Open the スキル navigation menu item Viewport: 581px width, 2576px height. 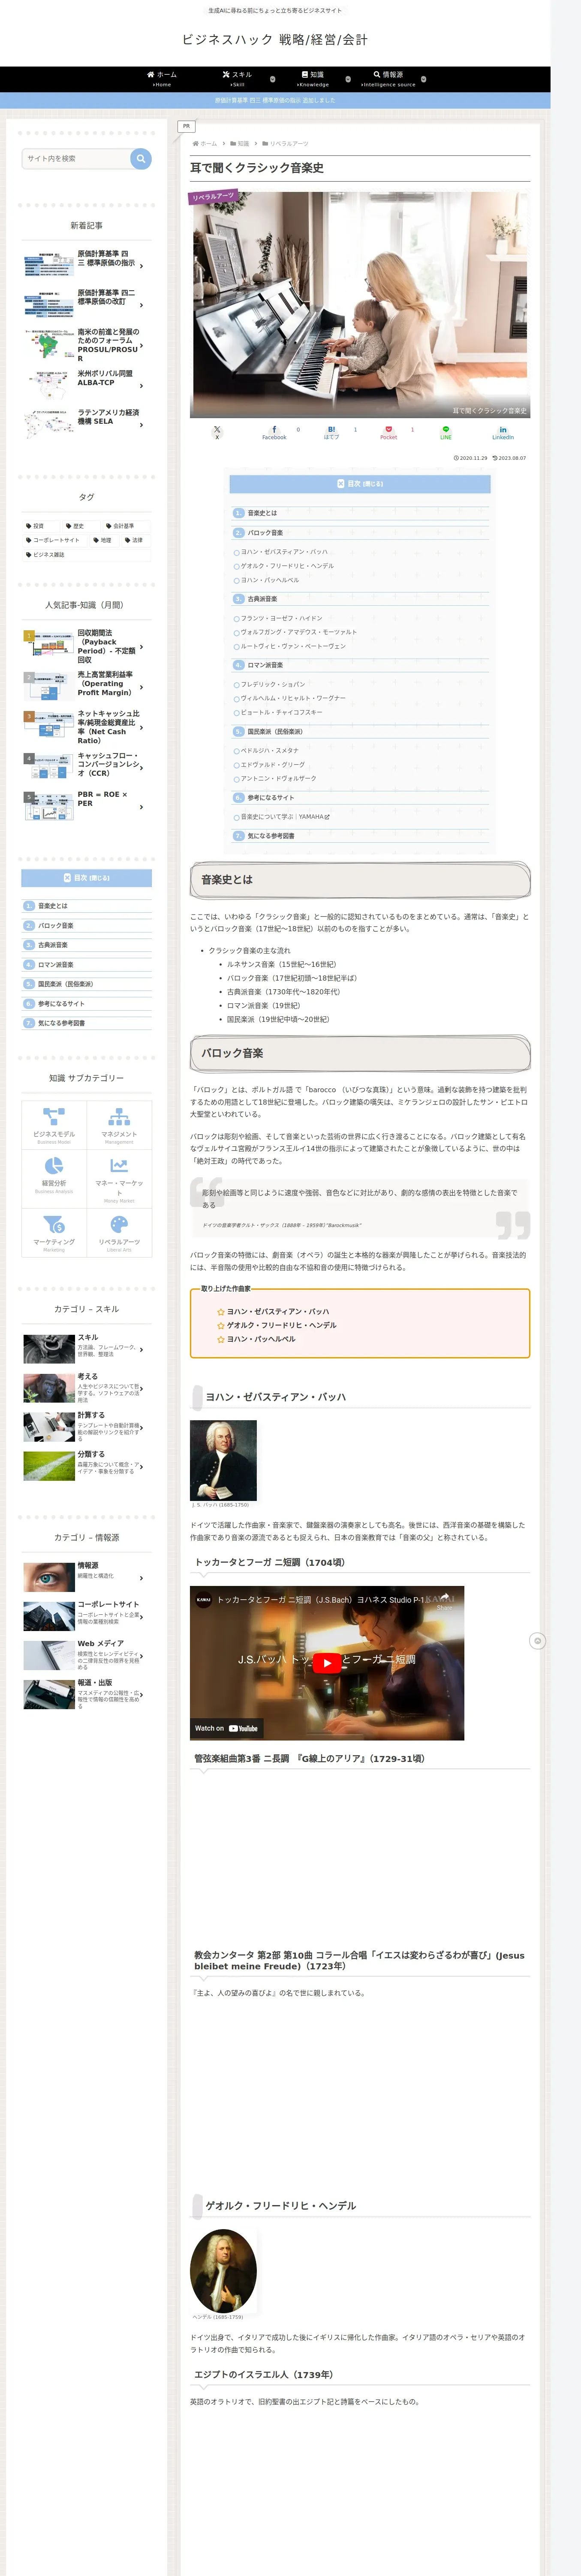(237, 79)
